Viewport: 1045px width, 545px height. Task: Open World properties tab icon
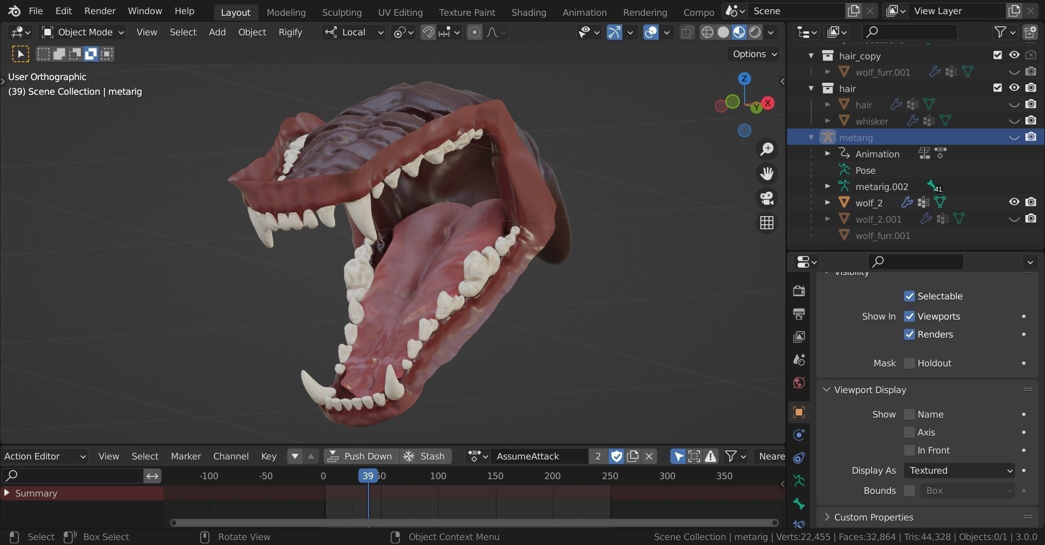798,383
